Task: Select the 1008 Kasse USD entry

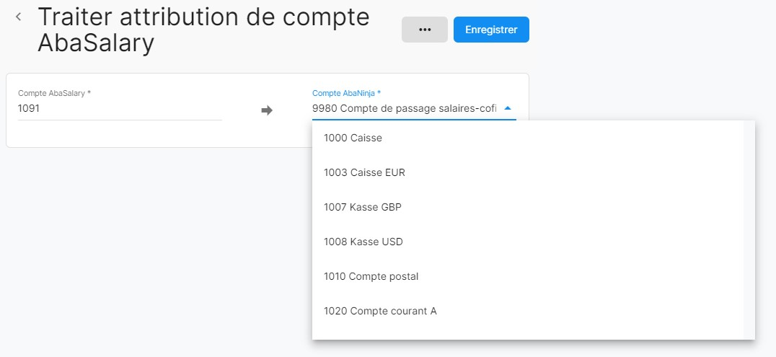Action: coord(363,242)
